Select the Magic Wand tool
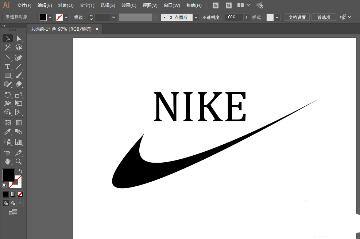Image resolution: width=360 pixels, height=239 pixels. pyautogui.click(x=8, y=48)
